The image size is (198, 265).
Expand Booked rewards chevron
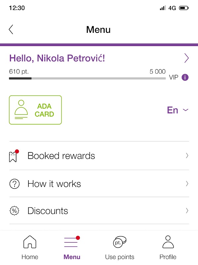point(187,155)
